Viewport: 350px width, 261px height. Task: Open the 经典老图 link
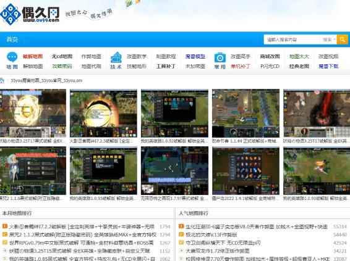click(299, 66)
